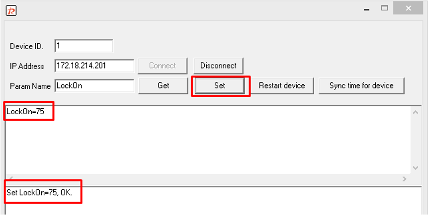Click the left arrow of horizontal scrollbar

click(10, 179)
